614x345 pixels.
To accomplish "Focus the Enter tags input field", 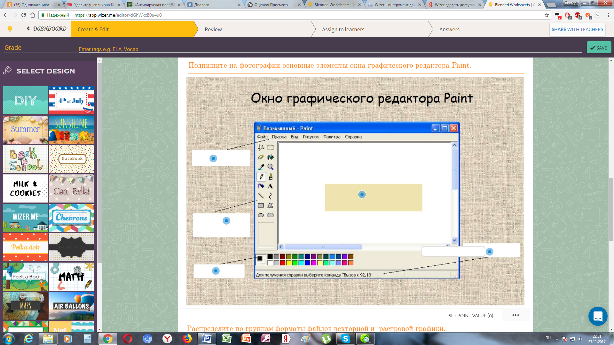I will 330,49.
